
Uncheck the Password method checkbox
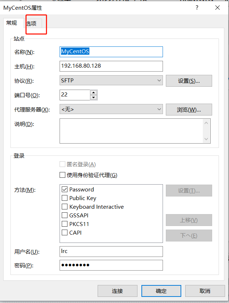pyautogui.click(x=65, y=189)
